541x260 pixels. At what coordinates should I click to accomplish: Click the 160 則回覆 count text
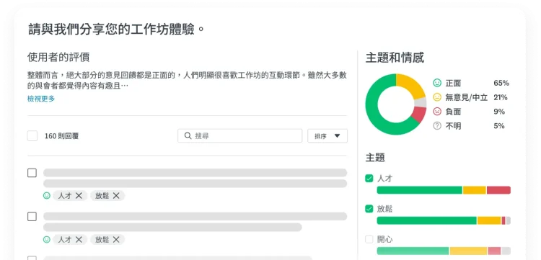[61, 136]
